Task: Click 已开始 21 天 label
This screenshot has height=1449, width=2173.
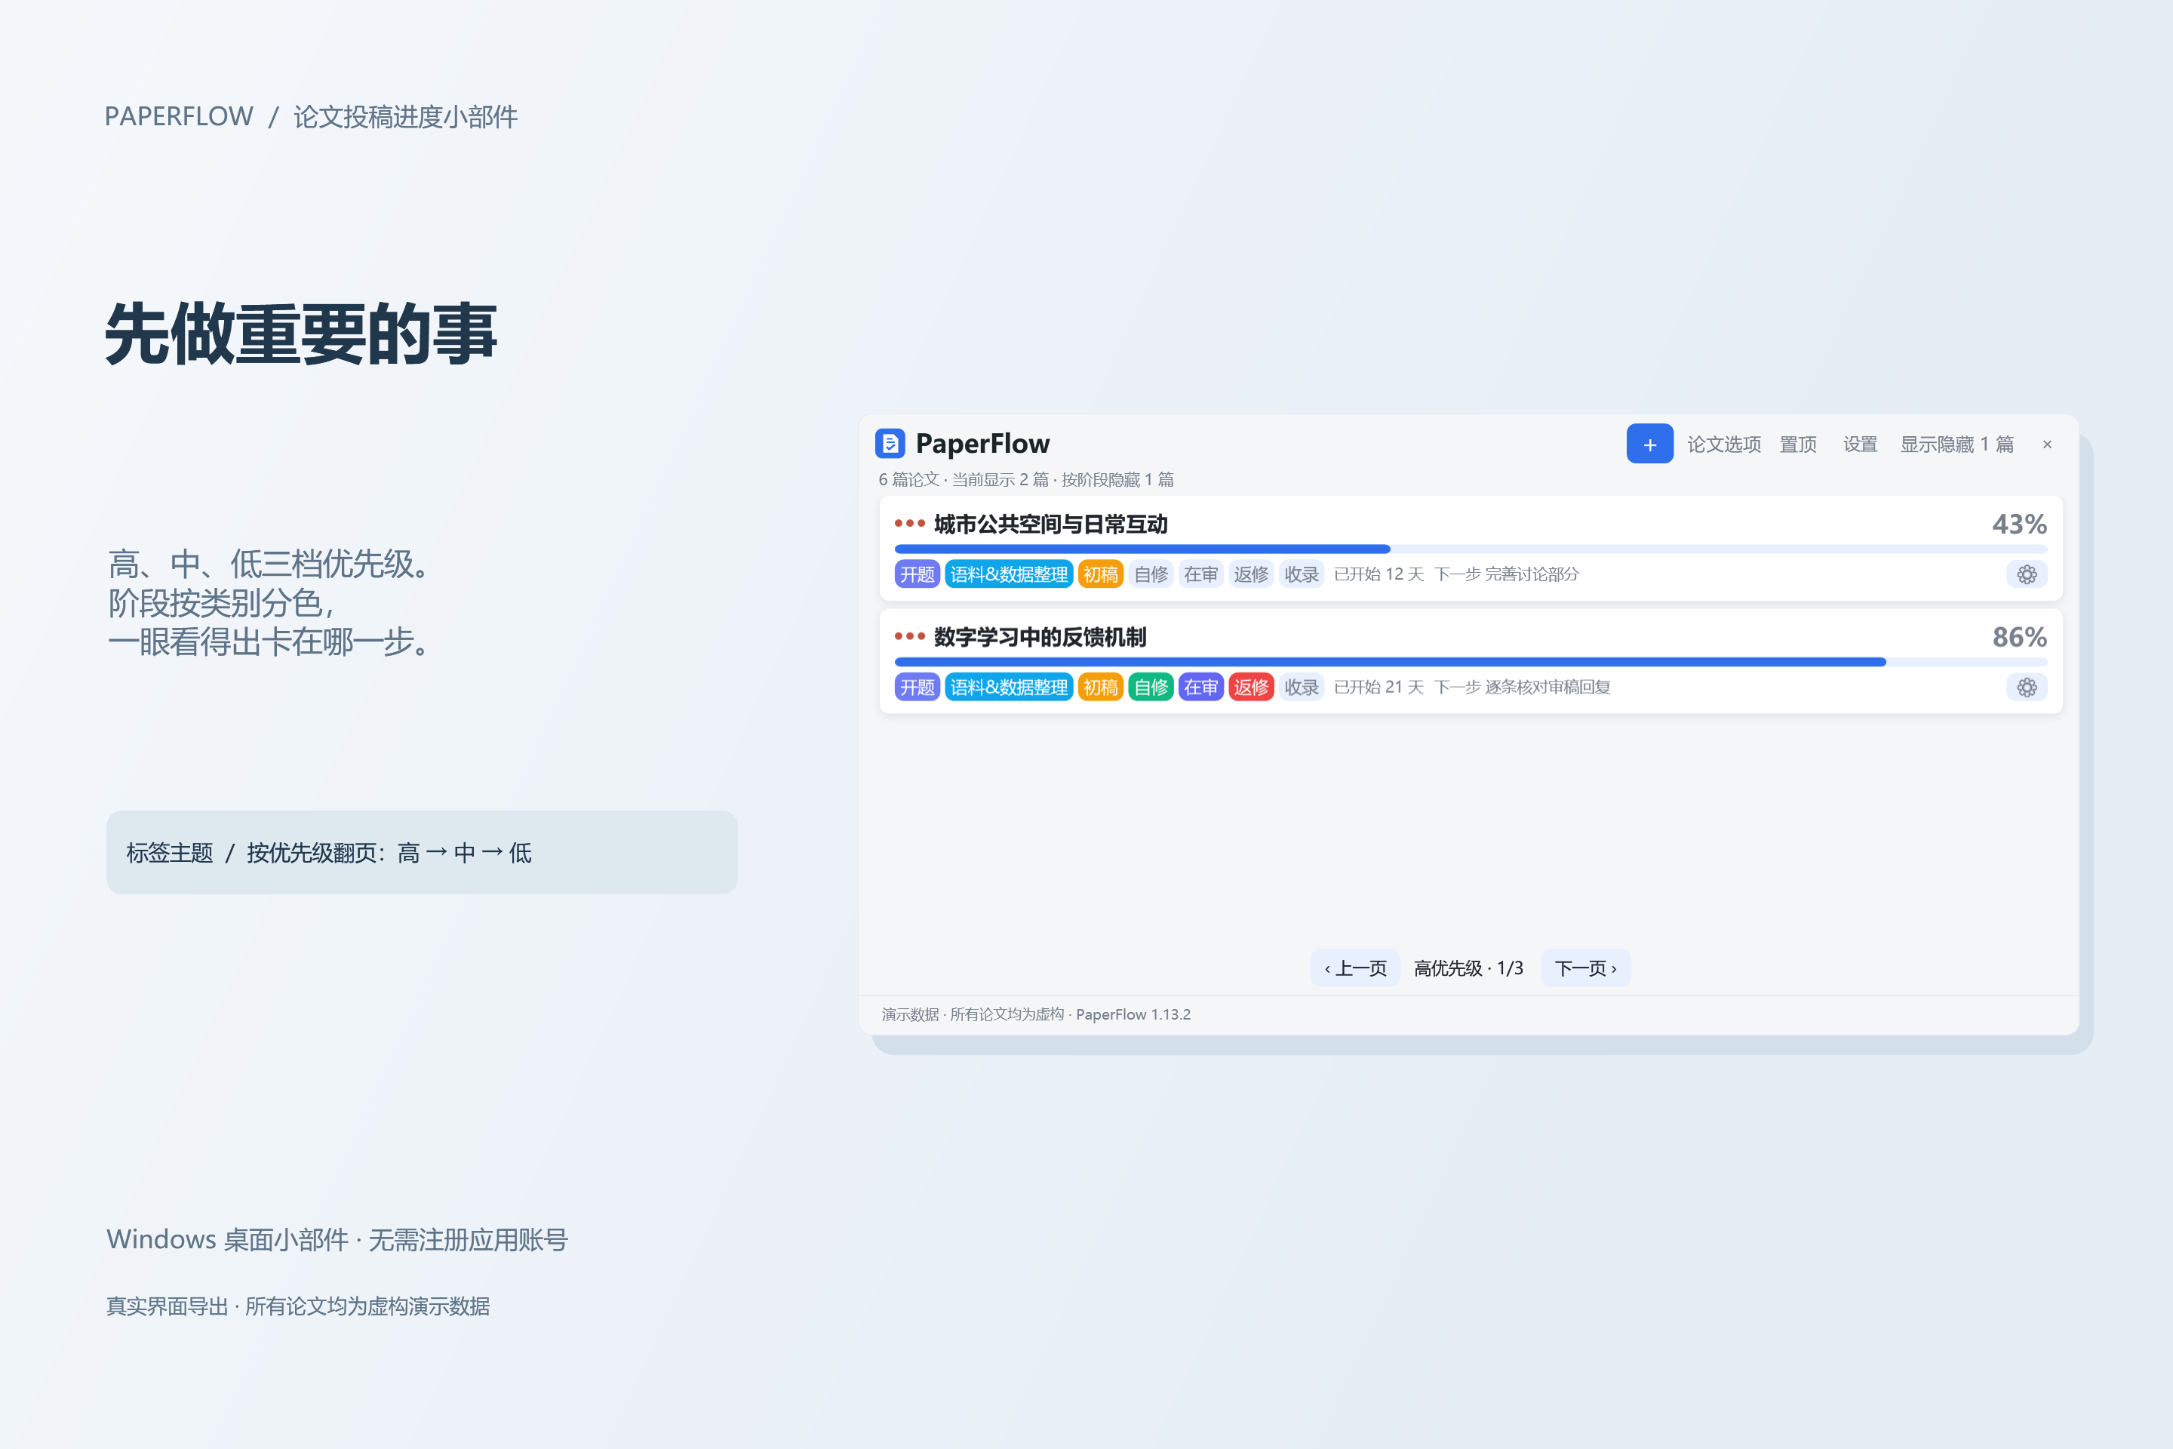Action: (x=1378, y=688)
